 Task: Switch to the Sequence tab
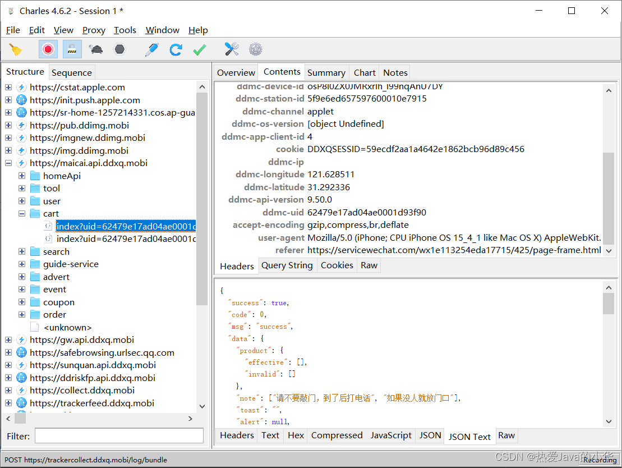click(72, 72)
